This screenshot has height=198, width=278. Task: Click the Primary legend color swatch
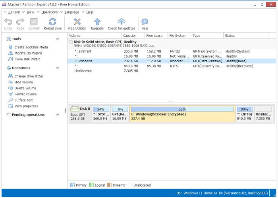pyautogui.click(x=72, y=185)
